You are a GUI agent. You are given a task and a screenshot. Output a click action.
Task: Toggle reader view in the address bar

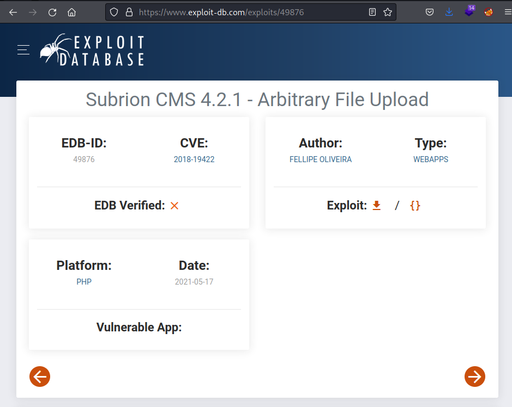372,11
